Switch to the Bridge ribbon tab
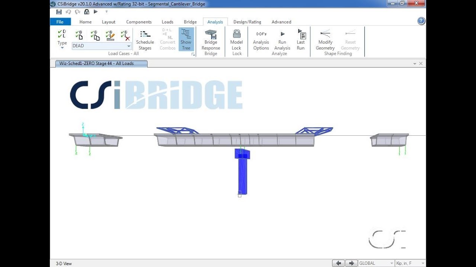Screen dimensions: 476x267 (x=190, y=22)
